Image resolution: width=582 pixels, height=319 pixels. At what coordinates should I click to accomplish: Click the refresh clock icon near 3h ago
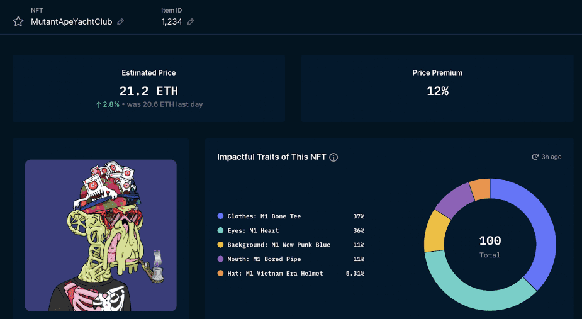point(535,157)
